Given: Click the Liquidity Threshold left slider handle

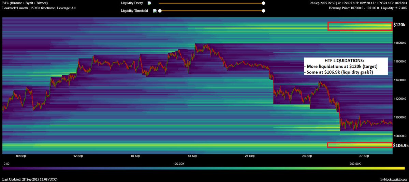Looking at the screenshot, I should pos(160,11).
